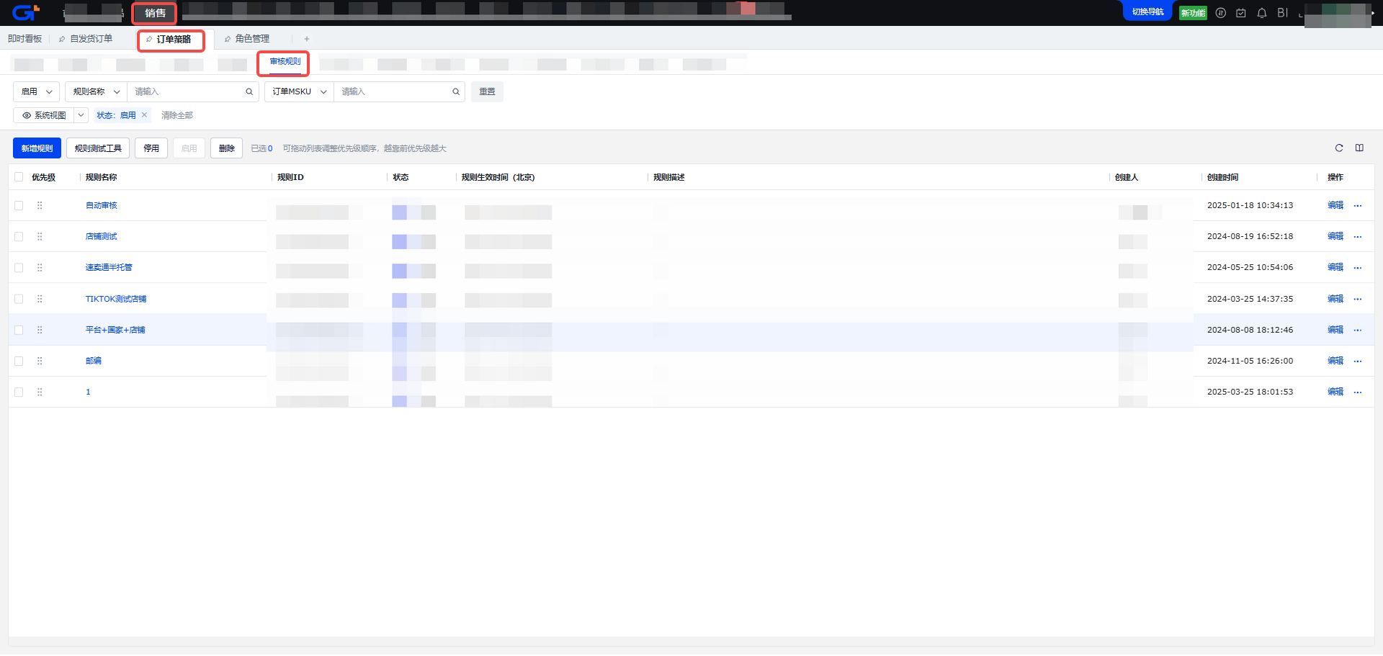Click search magnifier in 订单MSKU field

click(x=456, y=91)
